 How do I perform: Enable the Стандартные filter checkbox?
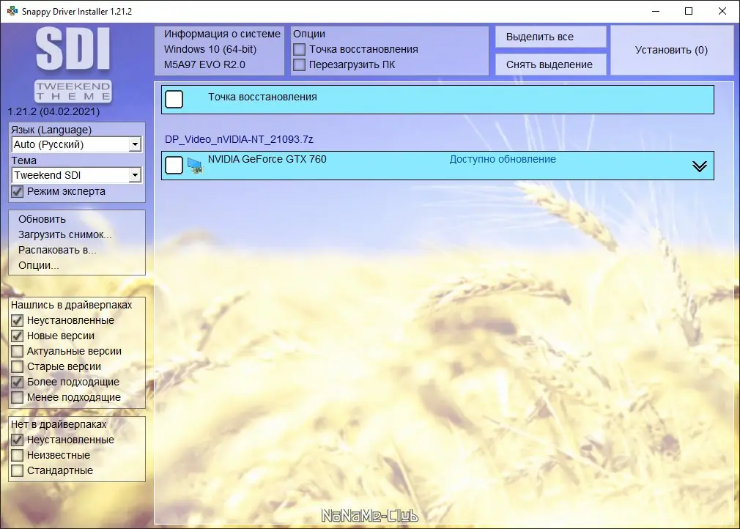point(16,471)
